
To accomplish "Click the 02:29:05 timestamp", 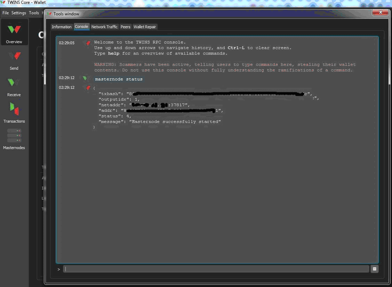I will [67, 43].
